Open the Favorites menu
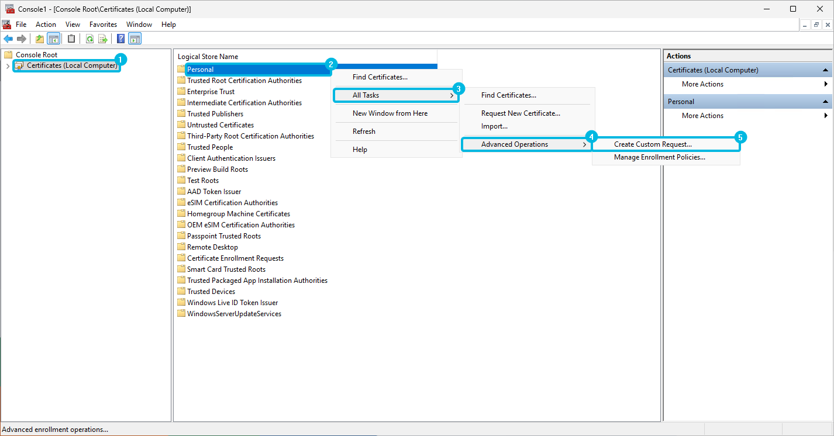This screenshot has height=436, width=834. pyautogui.click(x=103, y=25)
